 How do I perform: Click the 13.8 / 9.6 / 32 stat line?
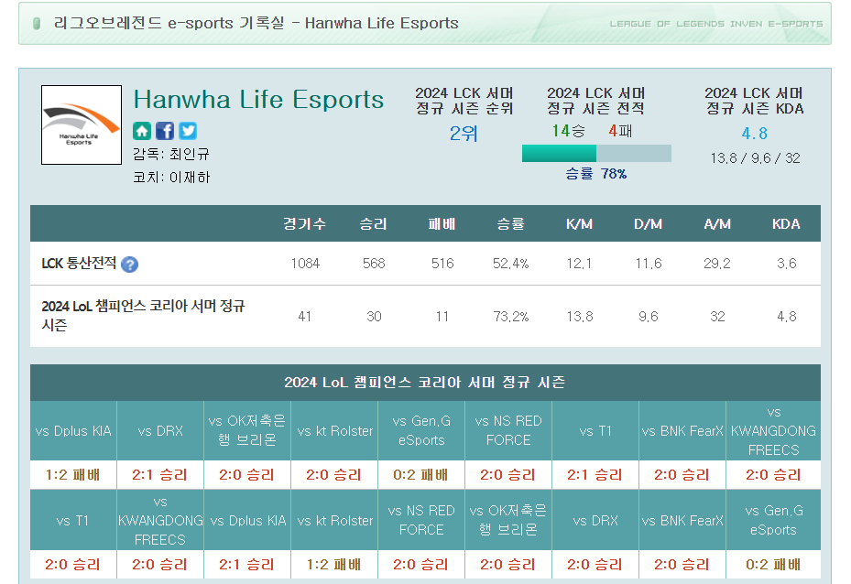[x=755, y=158]
